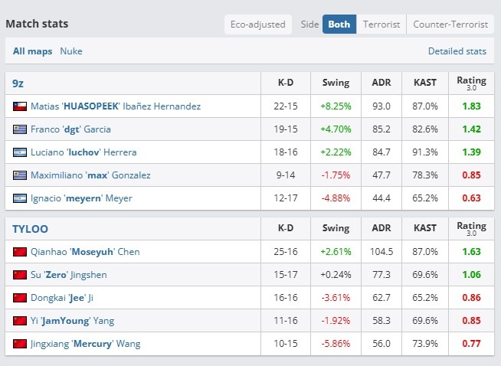Click HUASOPEEK's +8.25% swing value
Screen dimensions: 501x366
tap(336, 106)
